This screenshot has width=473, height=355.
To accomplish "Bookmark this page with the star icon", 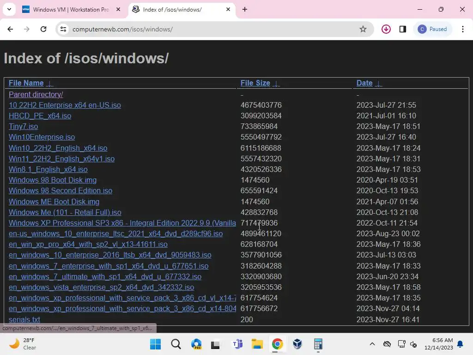I will [x=363, y=29].
